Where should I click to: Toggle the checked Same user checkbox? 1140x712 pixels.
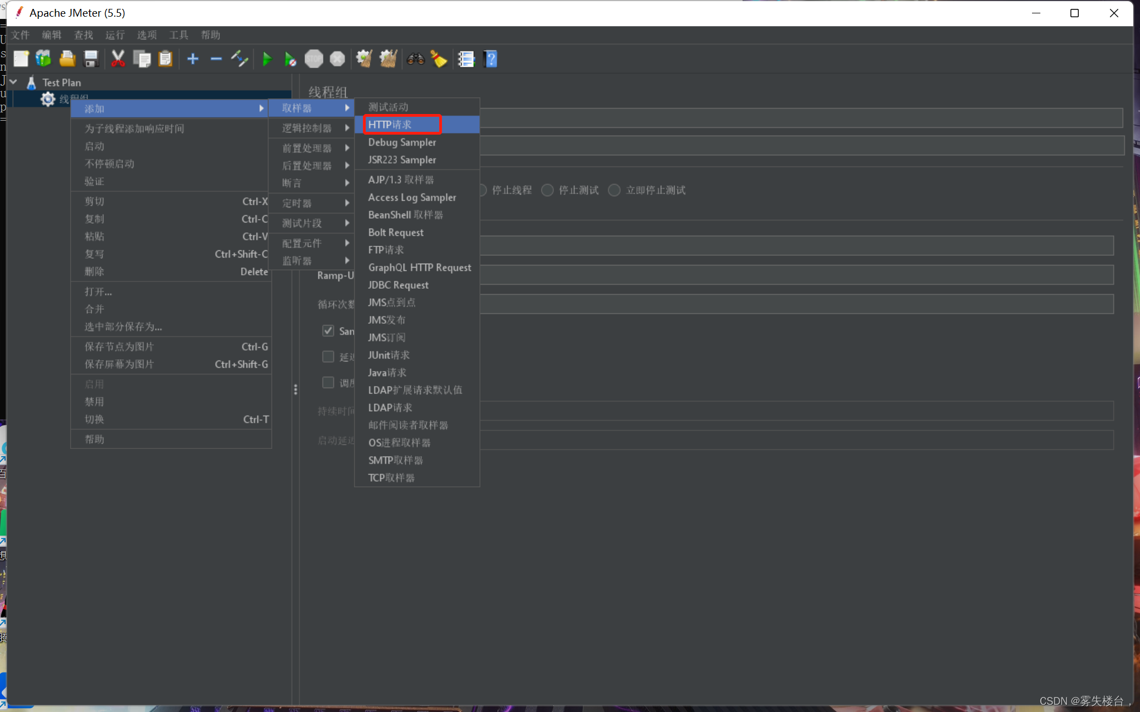[x=328, y=331]
